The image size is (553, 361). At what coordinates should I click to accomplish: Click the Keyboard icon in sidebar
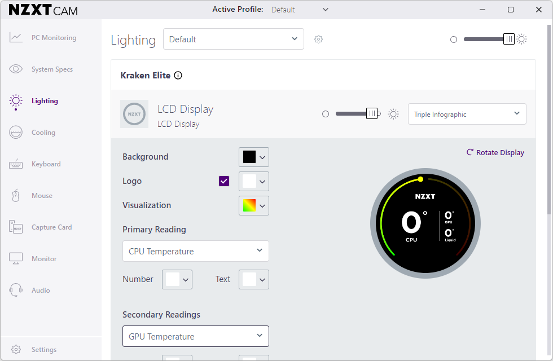[16, 164]
